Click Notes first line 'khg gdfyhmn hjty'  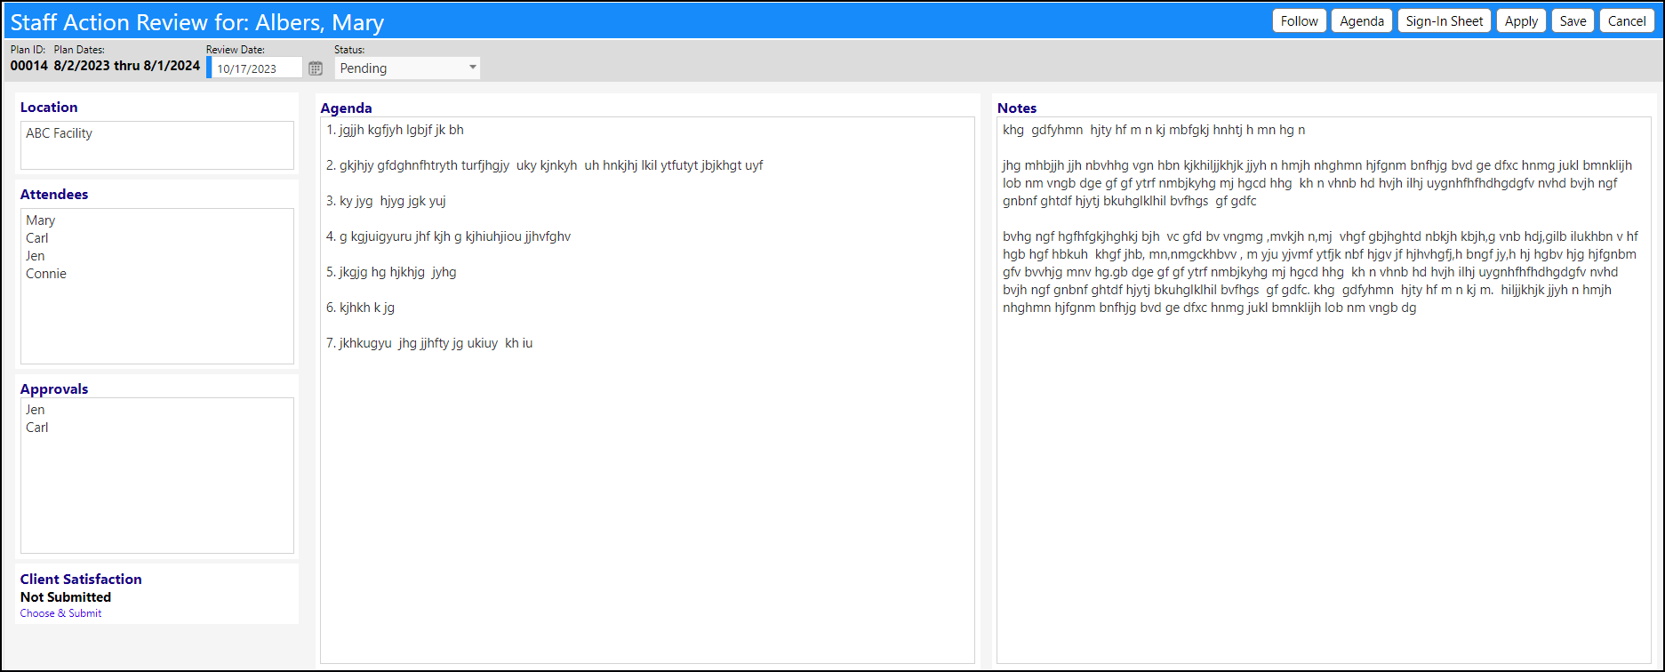pyautogui.click(x=1154, y=130)
